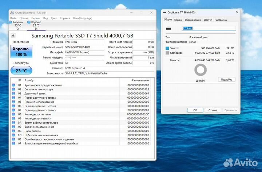Click the status icon for attribute 05
Screen dimensions: 262x172
tap(13, 102)
